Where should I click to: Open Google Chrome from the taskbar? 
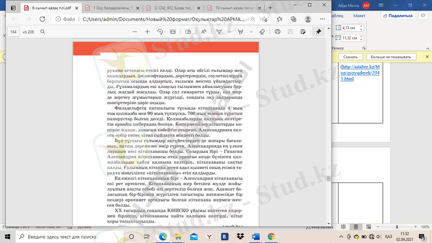click(x=271, y=237)
